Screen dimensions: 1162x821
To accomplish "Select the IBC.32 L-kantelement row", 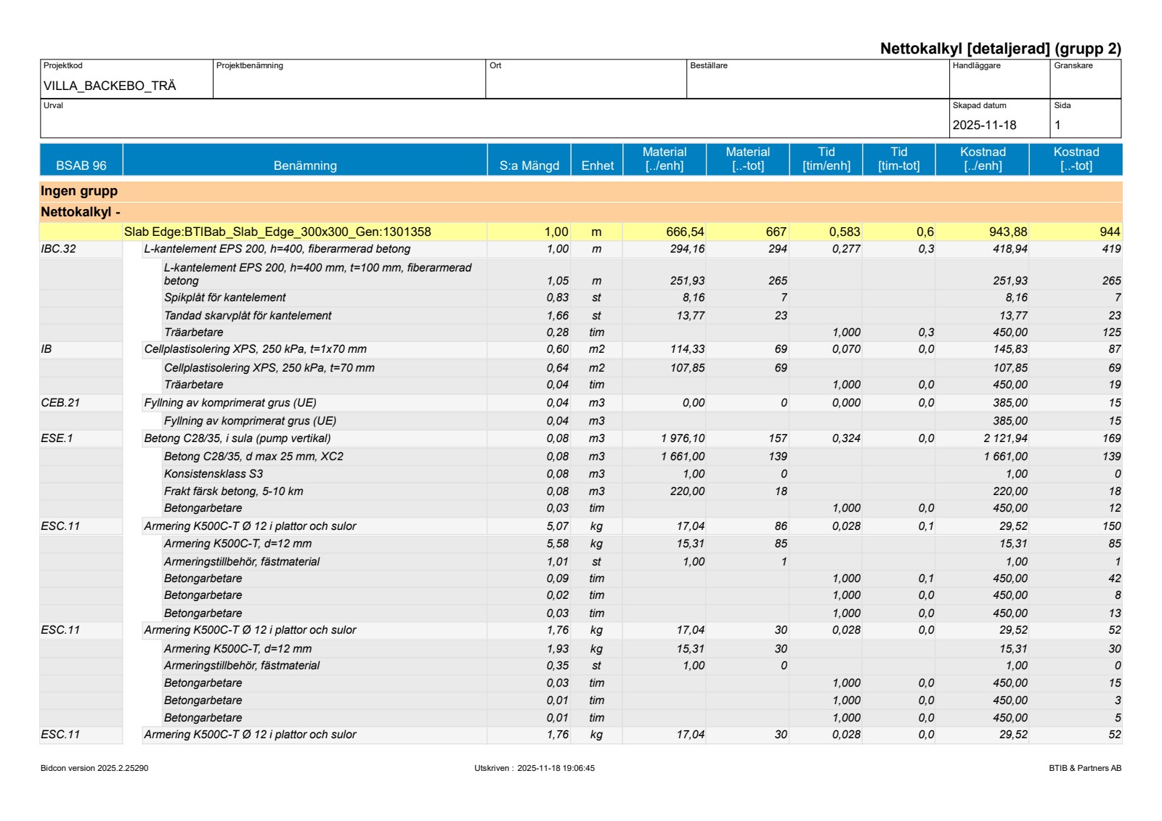I will click(x=277, y=249).
